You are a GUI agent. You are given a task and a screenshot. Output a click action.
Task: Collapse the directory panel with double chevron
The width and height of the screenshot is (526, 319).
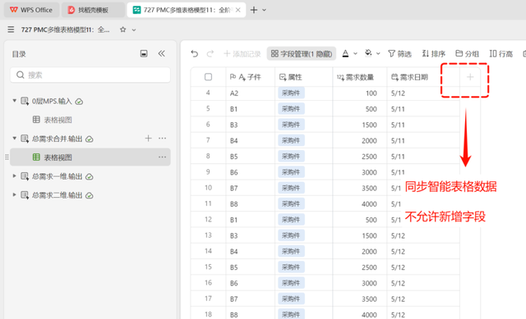(162, 53)
